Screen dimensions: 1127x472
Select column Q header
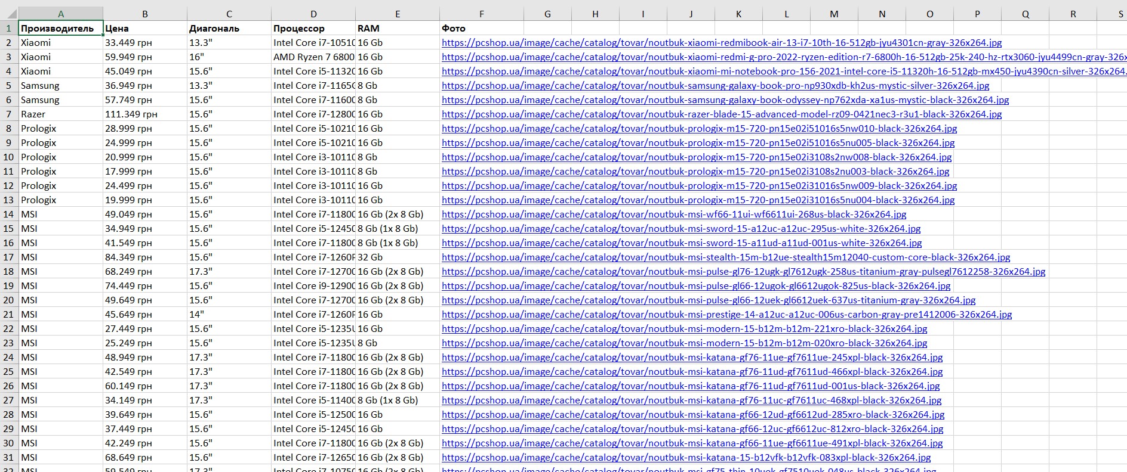click(1025, 14)
